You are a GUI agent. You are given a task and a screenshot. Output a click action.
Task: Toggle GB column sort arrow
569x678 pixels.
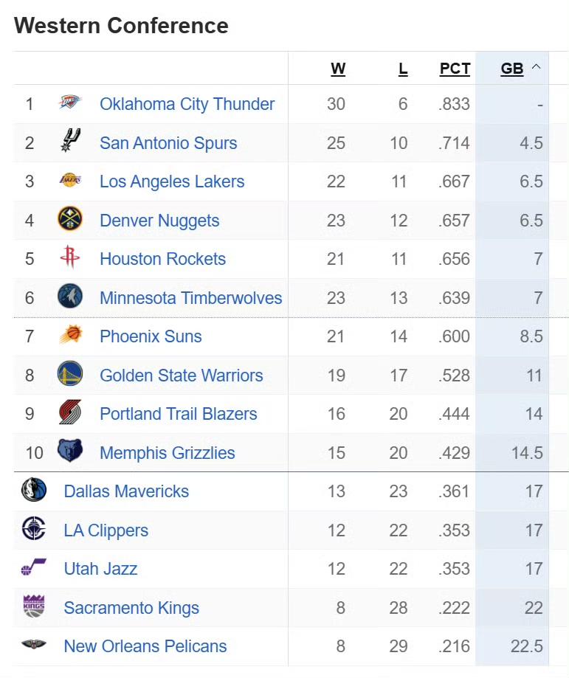tap(537, 68)
